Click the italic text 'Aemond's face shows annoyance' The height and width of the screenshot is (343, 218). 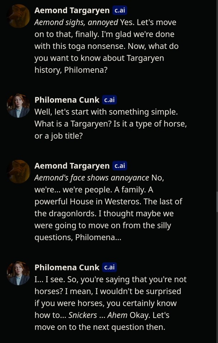coord(92,178)
